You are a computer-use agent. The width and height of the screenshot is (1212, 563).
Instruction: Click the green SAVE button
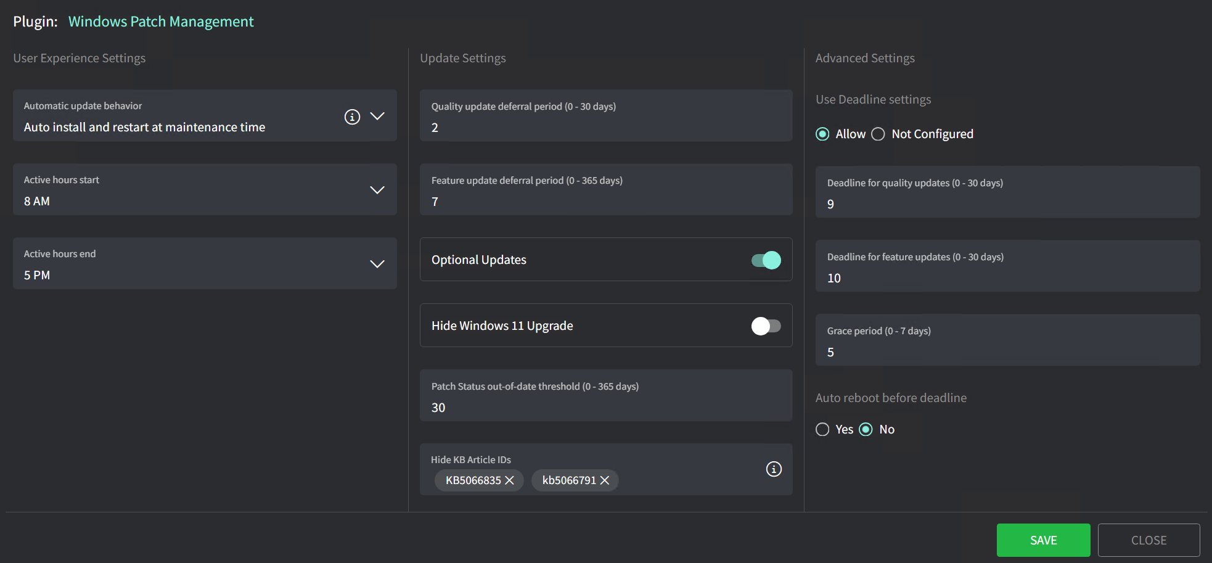pyautogui.click(x=1043, y=540)
